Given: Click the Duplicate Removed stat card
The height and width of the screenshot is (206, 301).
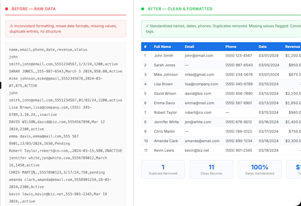Looking at the screenshot, I should click(163, 169).
